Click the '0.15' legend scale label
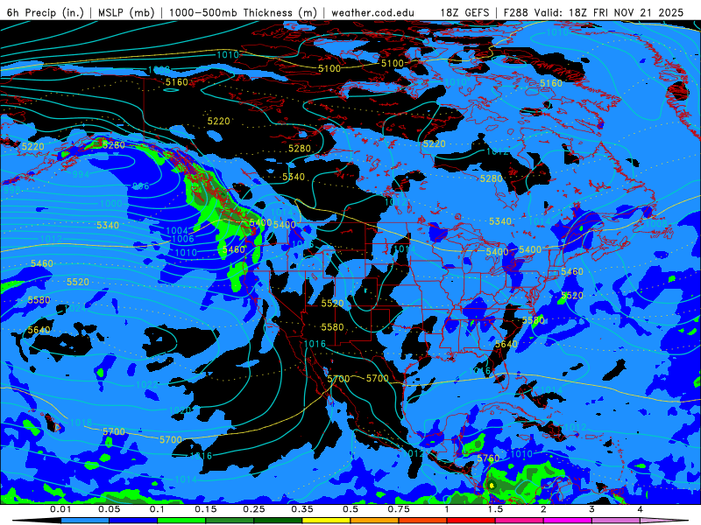 [206, 509]
